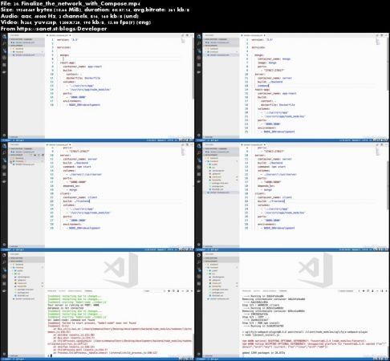Open Source Control icon in first thumbnail's activity bar
The image size is (390, 361).
pos(4,51)
